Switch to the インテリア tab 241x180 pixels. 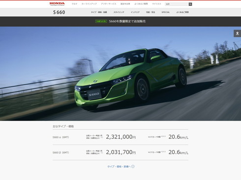point(135,12)
